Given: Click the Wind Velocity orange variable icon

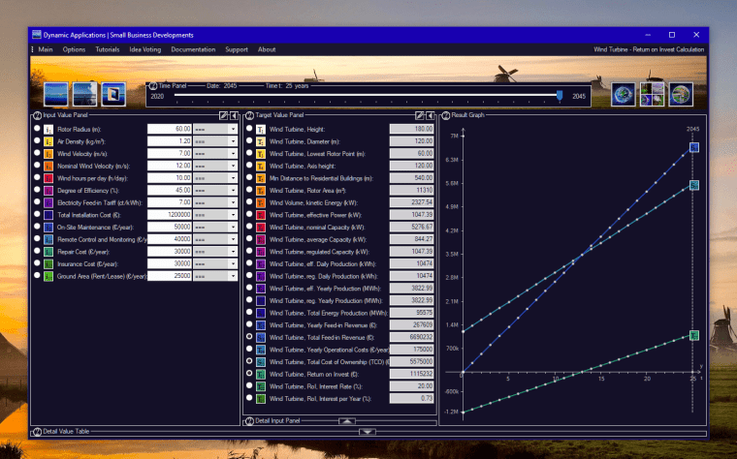Looking at the screenshot, I should coord(48,154).
